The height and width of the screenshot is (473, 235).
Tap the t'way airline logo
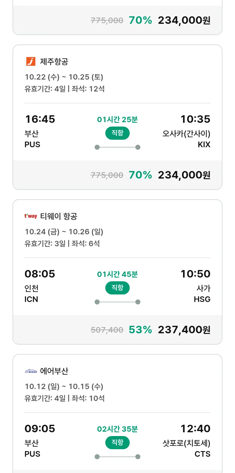tap(31, 216)
